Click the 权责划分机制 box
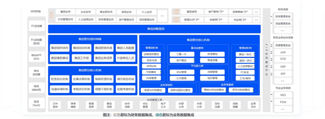The height and width of the screenshot is (119, 325). 60,79
